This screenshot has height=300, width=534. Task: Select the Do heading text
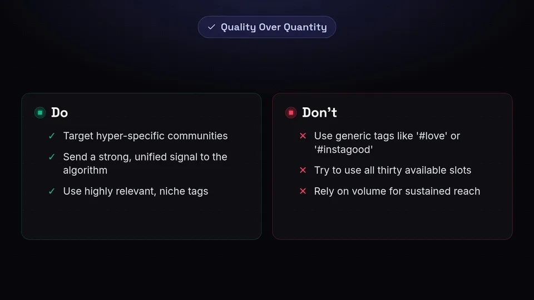pyautogui.click(x=60, y=113)
